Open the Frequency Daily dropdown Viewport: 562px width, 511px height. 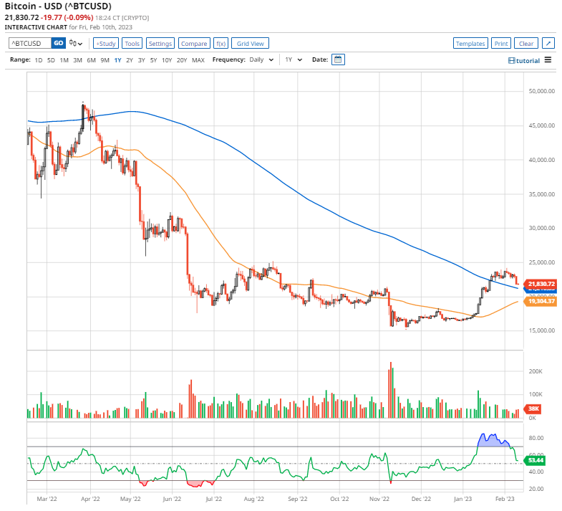[x=261, y=60]
